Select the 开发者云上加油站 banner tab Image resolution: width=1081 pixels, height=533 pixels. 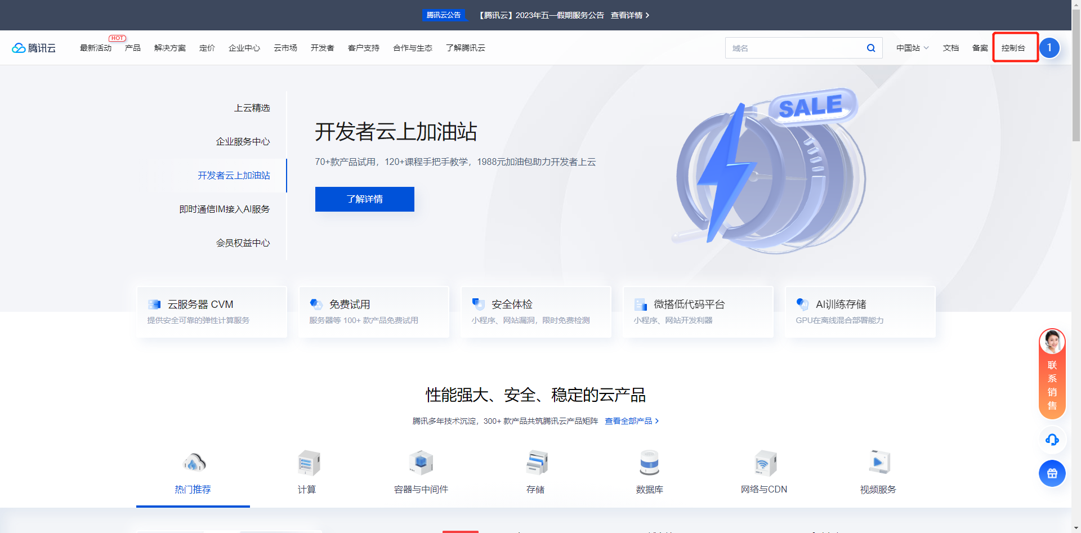234,176
